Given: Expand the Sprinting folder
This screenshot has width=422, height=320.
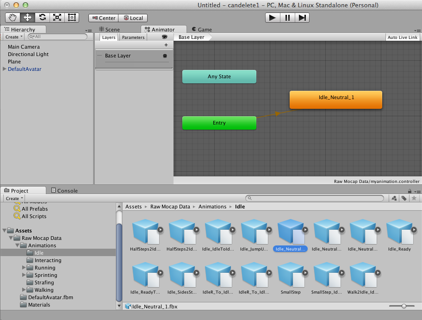Looking at the screenshot, I should point(24,275).
